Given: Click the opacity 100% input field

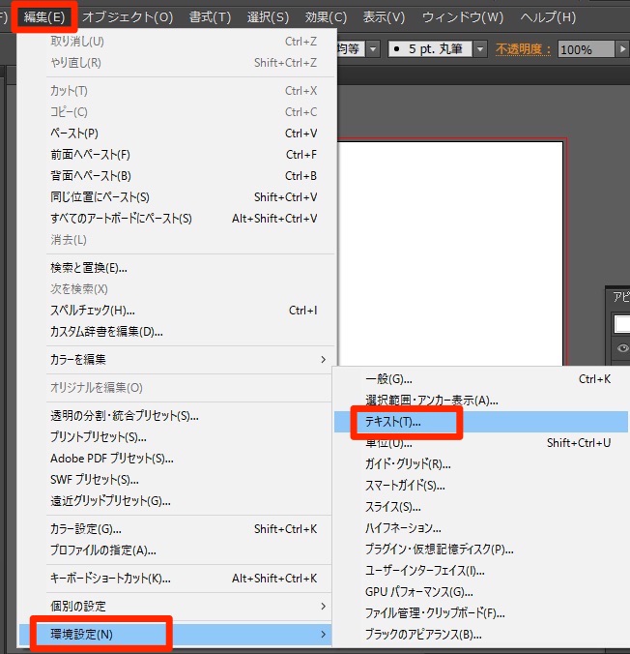Looking at the screenshot, I should click(x=585, y=48).
